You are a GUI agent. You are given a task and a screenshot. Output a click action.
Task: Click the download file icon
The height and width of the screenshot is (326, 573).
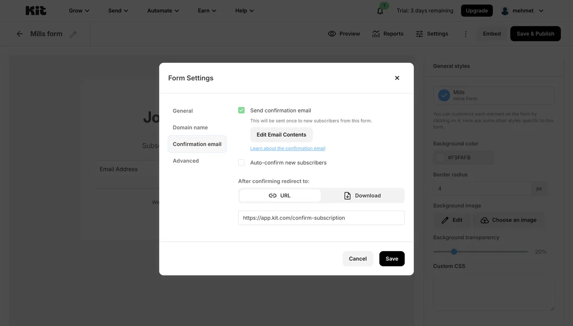348,195
